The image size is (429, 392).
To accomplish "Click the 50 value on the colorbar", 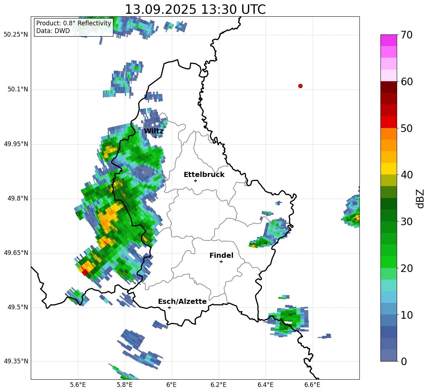I will point(407,128).
